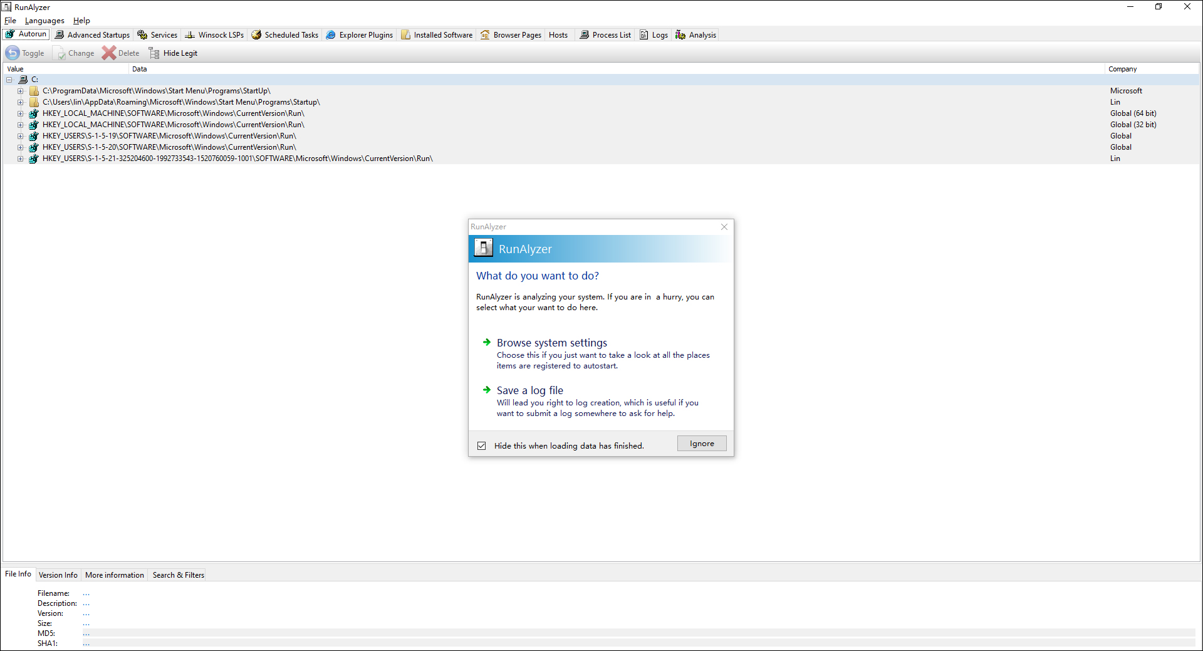Select the File Info tab
The image size is (1203, 651).
click(x=18, y=574)
